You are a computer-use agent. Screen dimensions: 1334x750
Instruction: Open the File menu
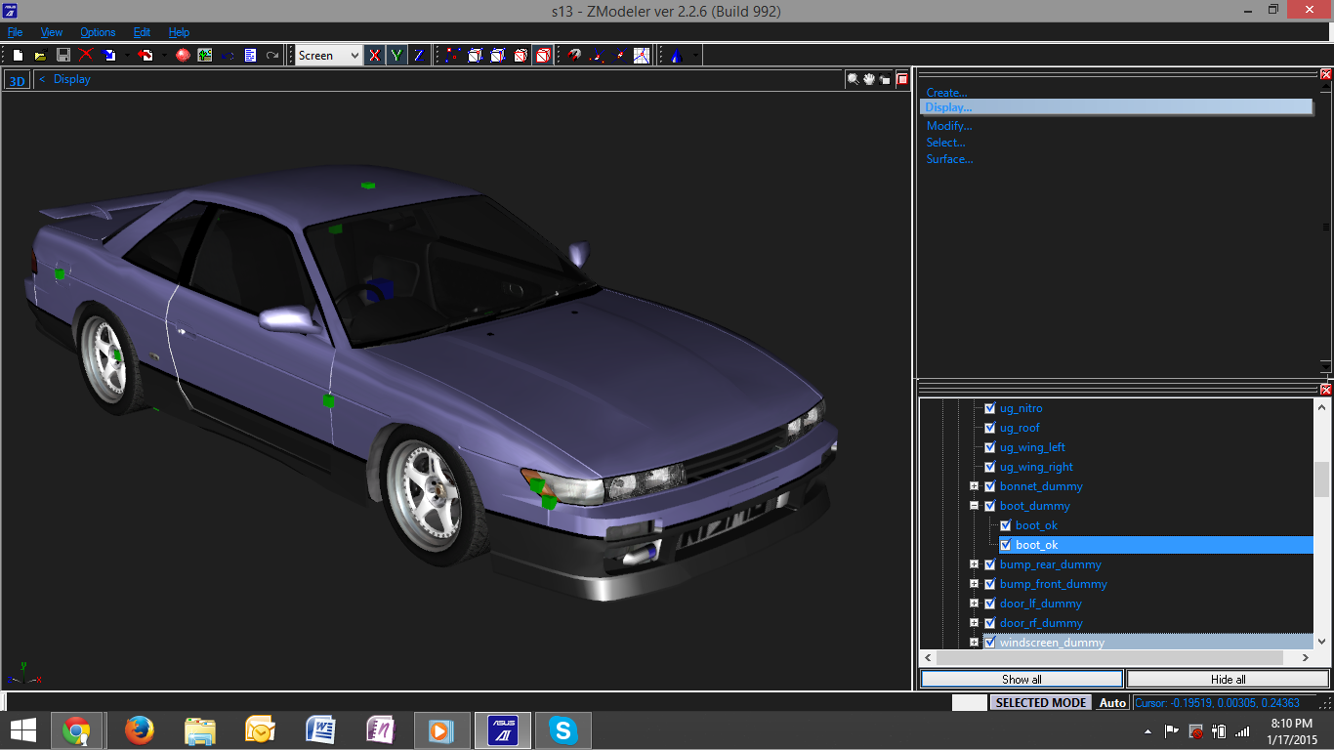(15, 32)
